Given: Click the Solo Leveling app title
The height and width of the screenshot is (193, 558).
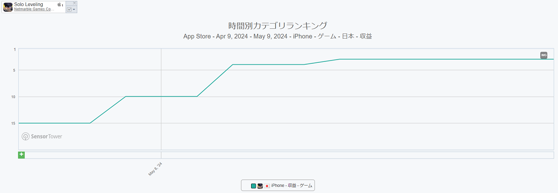Looking at the screenshot, I should click(28, 4).
